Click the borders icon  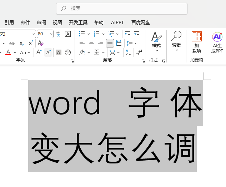[x=96, y=52]
